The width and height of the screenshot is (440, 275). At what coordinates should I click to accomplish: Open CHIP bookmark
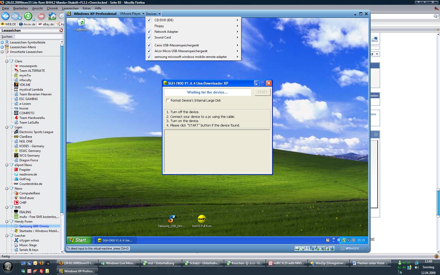[23, 203]
